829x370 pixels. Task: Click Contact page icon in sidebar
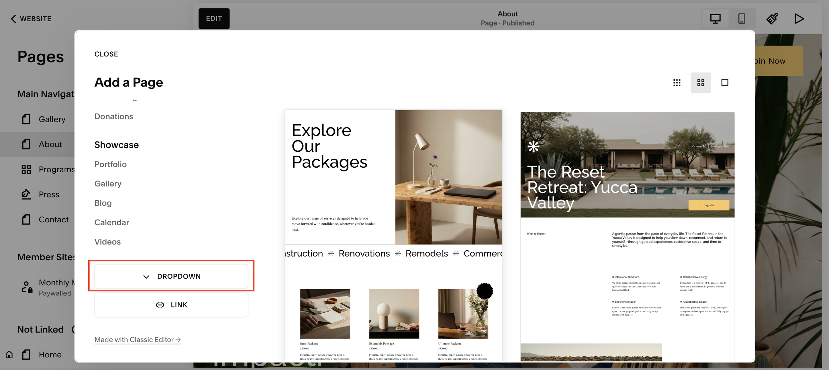pos(26,220)
